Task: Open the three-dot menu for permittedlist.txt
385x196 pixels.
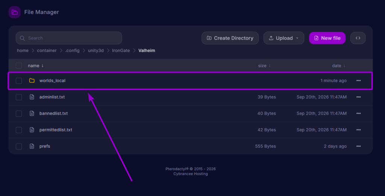Action: click(358, 130)
